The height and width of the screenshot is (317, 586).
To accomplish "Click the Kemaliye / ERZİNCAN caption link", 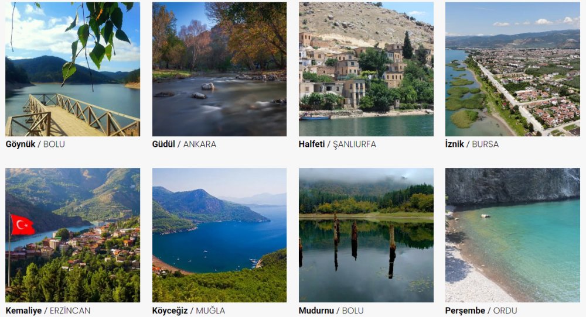I will [48, 311].
